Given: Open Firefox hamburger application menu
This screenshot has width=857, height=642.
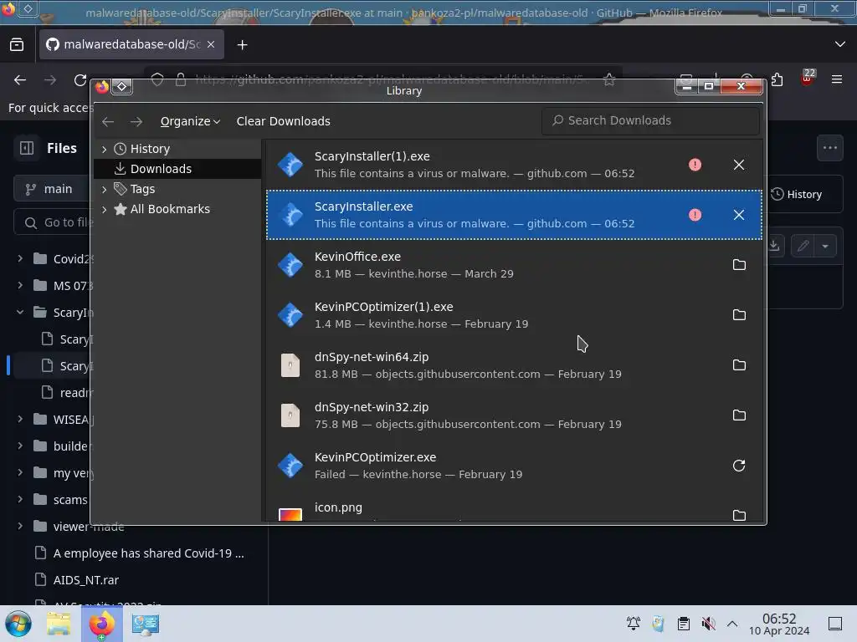Looking at the screenshot, I should tap(836, 79).
